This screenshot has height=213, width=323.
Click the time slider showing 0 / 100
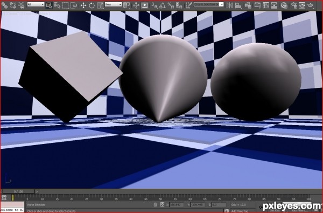[18, 191]
